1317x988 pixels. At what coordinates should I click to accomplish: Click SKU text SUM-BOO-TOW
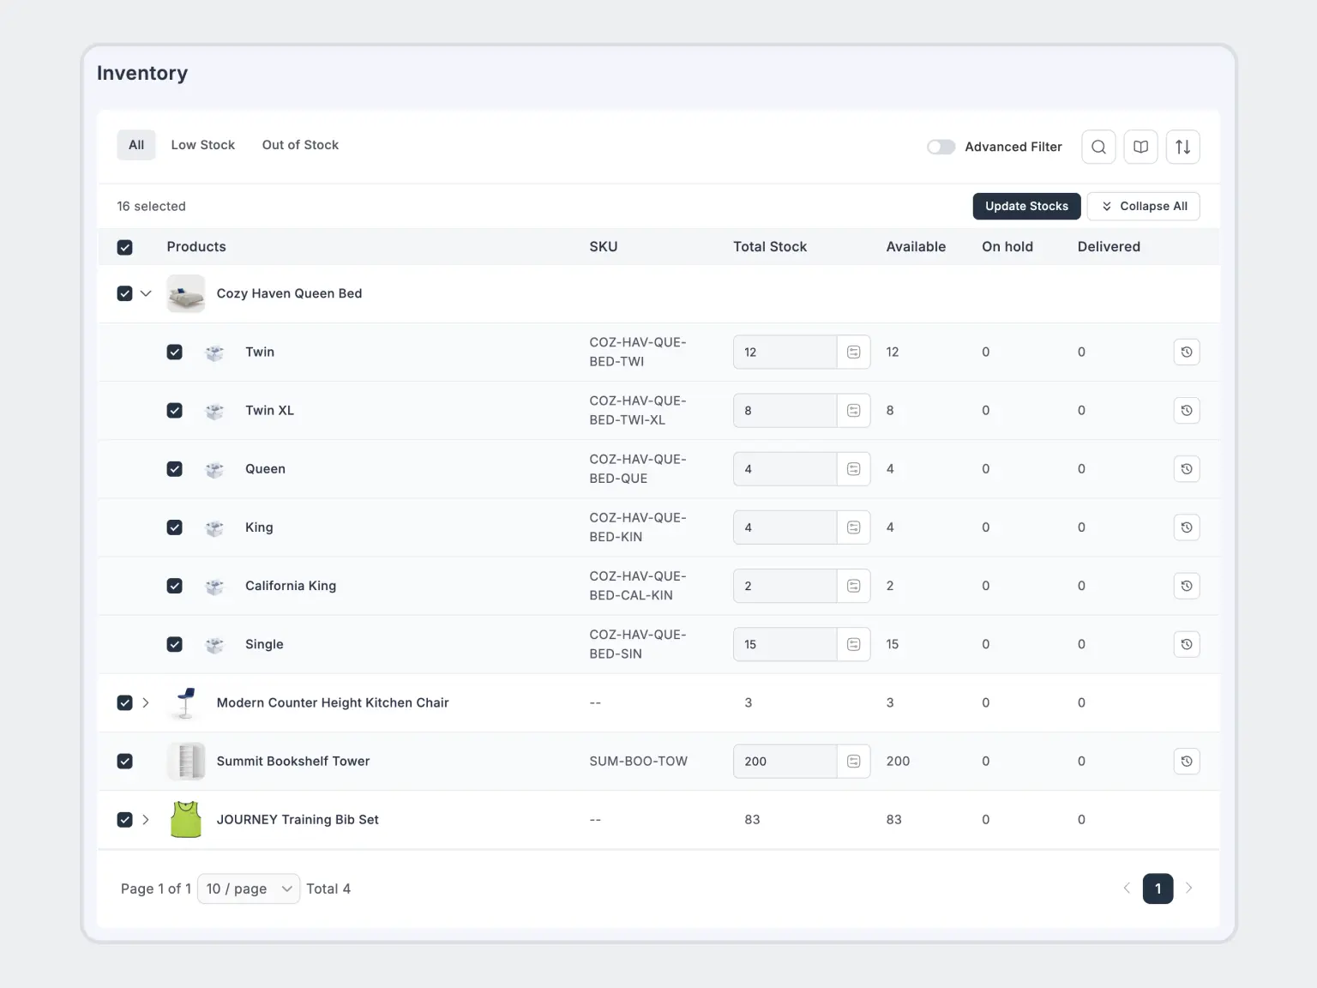click(639, 762)
